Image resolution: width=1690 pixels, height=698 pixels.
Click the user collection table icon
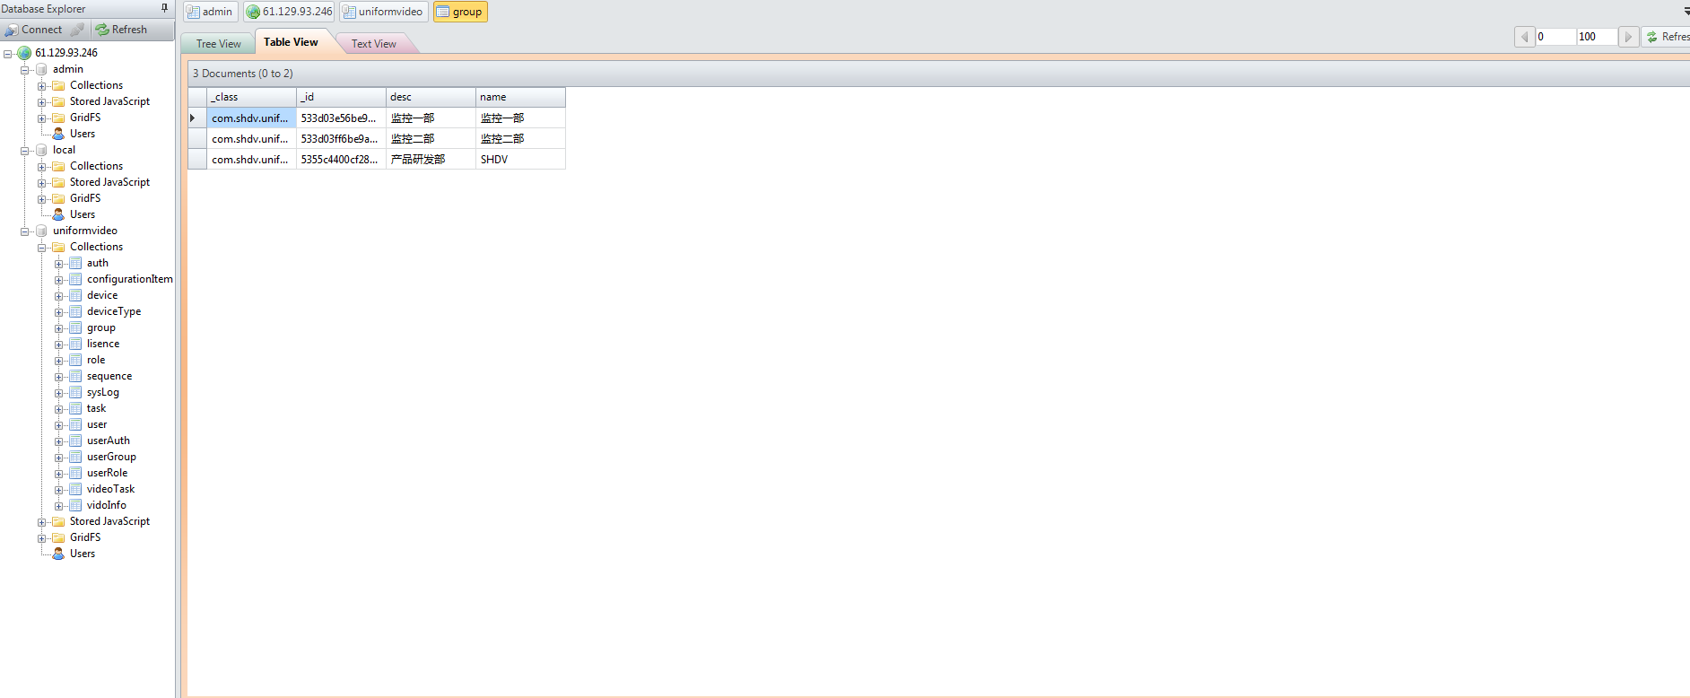[x=75, y=424]
